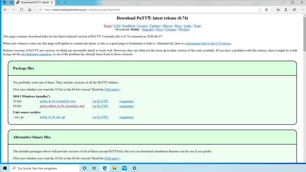Share this page icon
Screen dimensions: 306x172
pos(294,10)
